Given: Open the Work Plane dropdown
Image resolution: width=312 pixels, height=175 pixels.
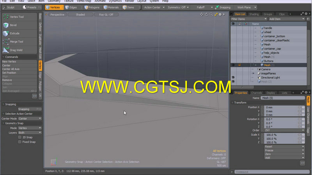Looking at the screenshot, I should [x=246, y=7].
